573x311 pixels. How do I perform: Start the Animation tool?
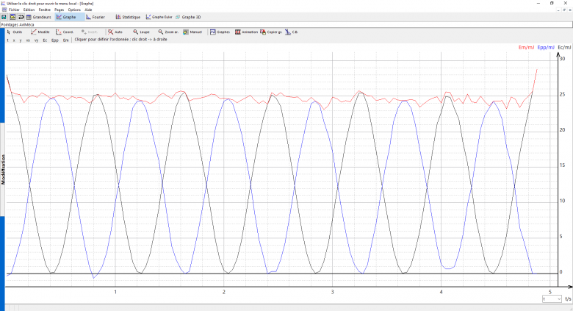pos(246,32)
